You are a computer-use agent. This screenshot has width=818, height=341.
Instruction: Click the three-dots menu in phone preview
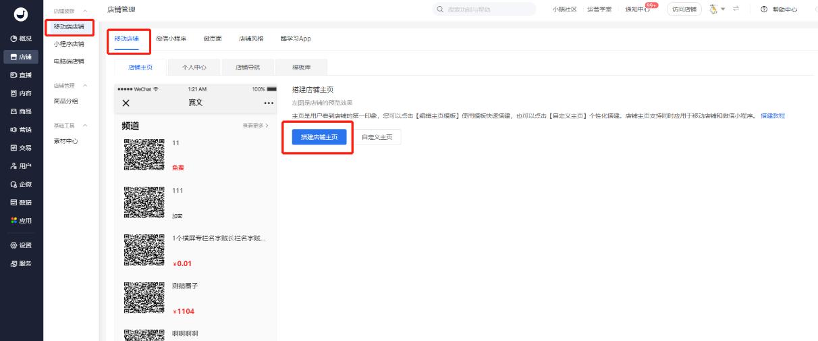click(x=269, y=103)
